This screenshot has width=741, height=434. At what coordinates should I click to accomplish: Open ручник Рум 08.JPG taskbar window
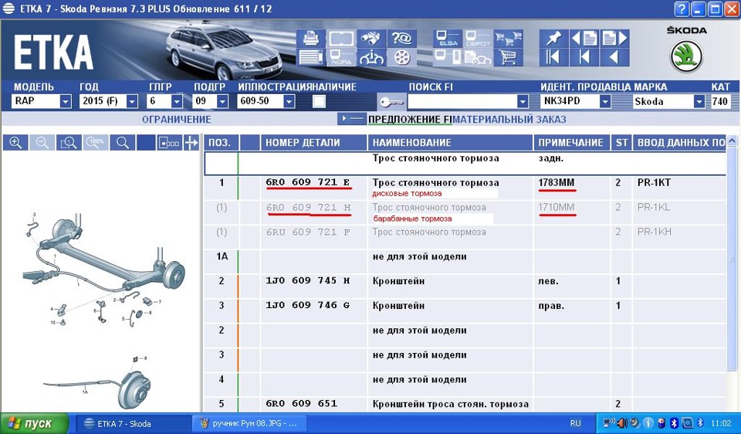point(250,424)
